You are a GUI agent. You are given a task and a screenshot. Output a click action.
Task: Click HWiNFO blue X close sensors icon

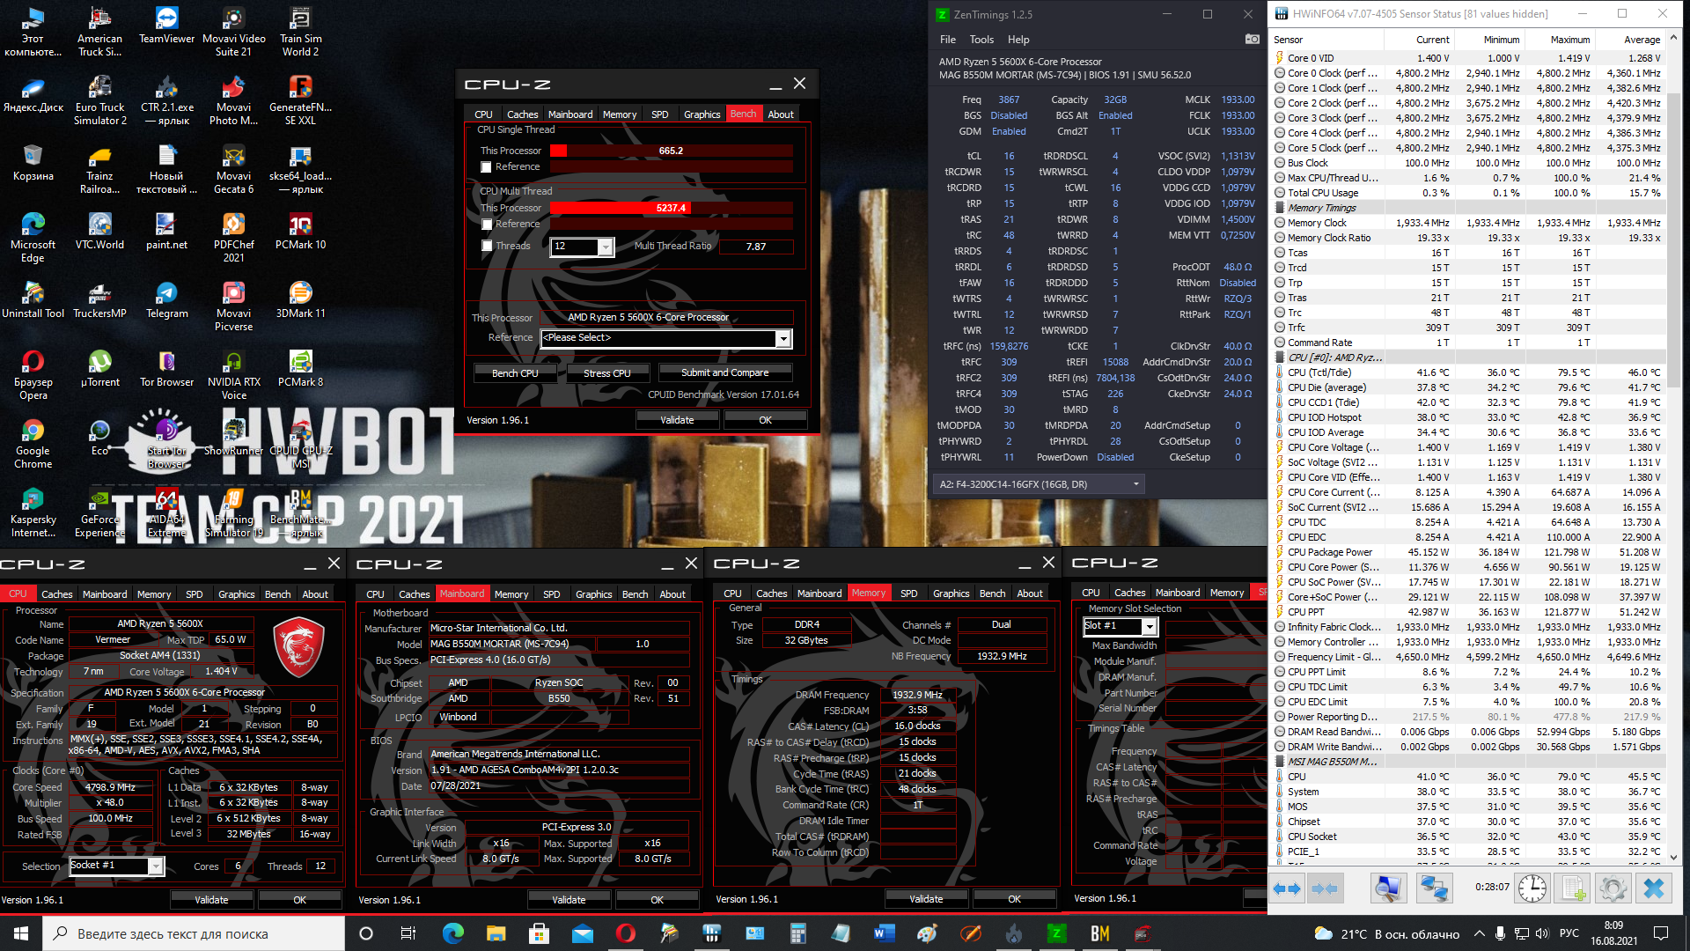[1654, 888]
